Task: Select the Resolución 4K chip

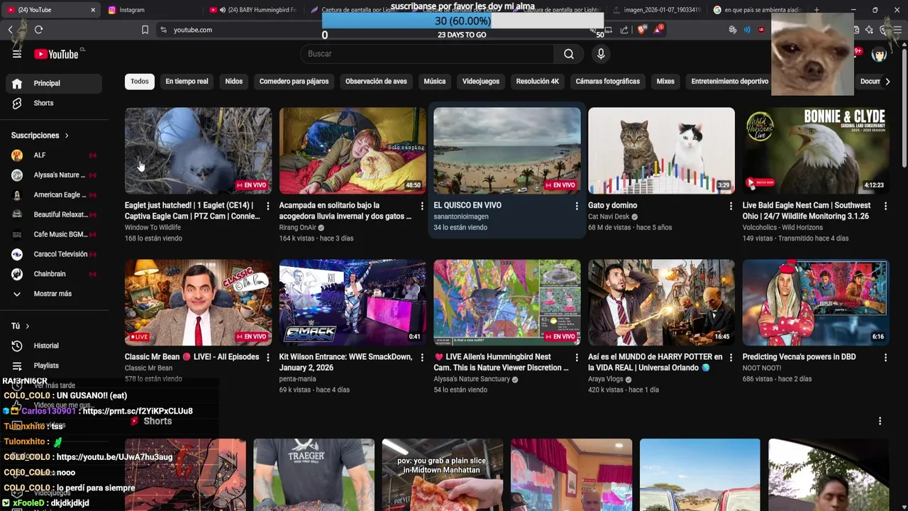Action: pyautogui.click(x=538, y=82)
